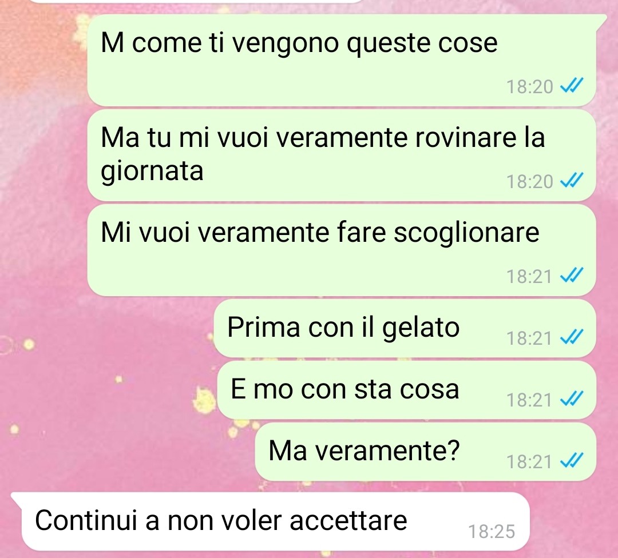Select the 'Mi vuoi veramente fare scoglionare' bubble
The width and height of the screenshot is (618, 558).
(341, 250)
